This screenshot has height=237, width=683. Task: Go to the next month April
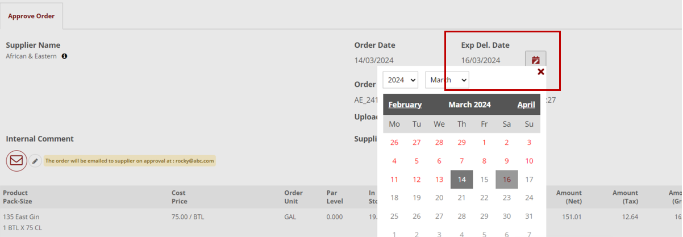click(526, 105)
